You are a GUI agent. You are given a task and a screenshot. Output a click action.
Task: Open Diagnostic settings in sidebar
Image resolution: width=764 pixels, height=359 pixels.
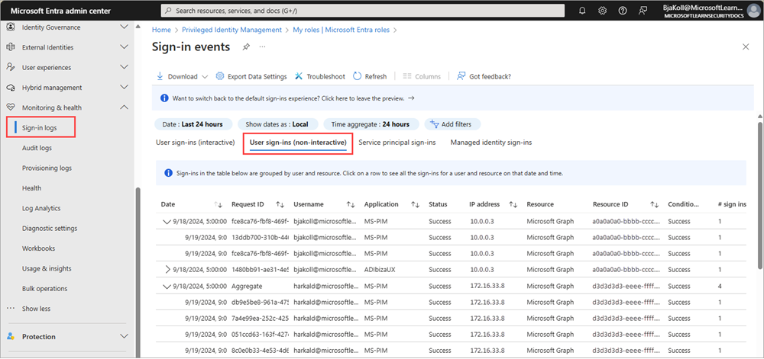(x=50, y=229)
